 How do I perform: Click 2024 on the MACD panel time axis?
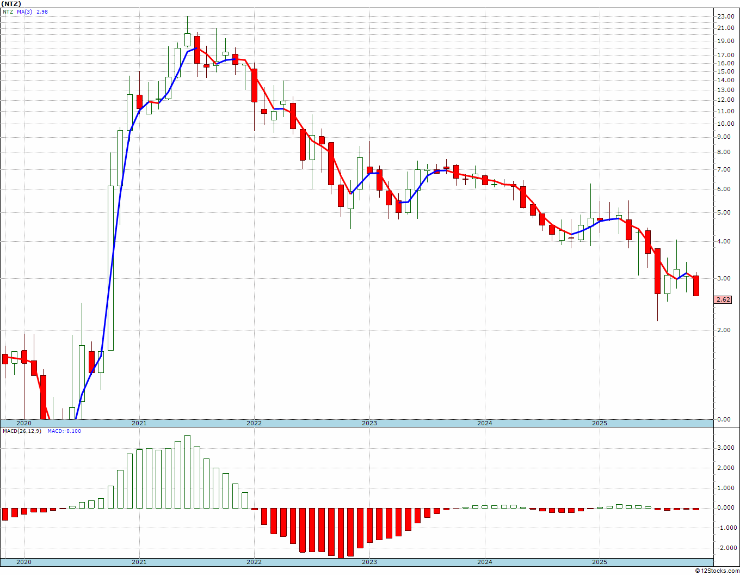485,562
